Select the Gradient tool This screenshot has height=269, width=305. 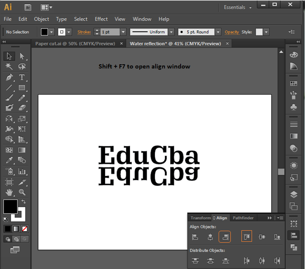point(22,150)
